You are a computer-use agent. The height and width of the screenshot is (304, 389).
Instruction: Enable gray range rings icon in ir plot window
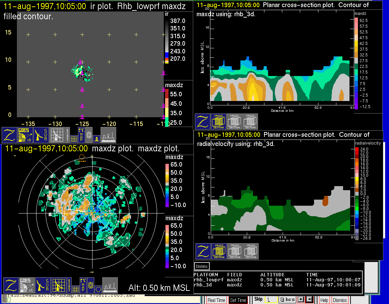(x=89, y=135)
